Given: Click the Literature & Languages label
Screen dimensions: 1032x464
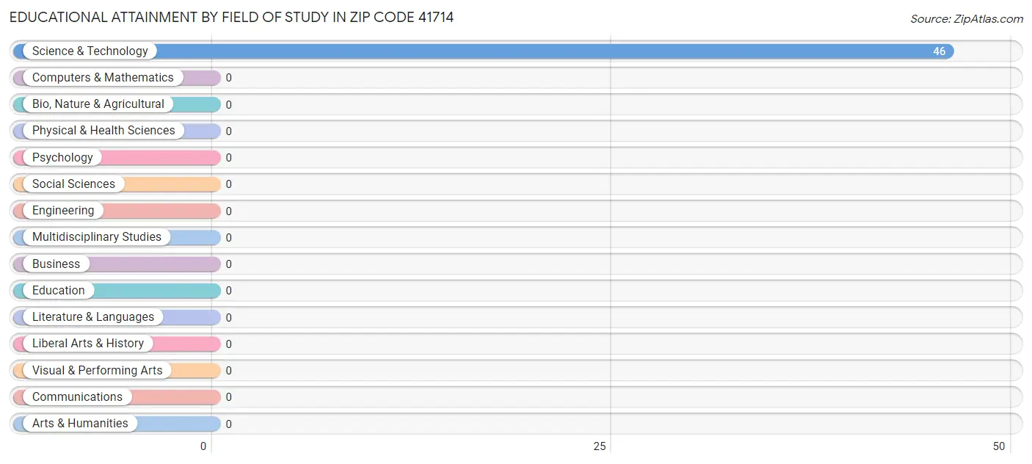Looking at the screenshot, I should pos(93,317).
